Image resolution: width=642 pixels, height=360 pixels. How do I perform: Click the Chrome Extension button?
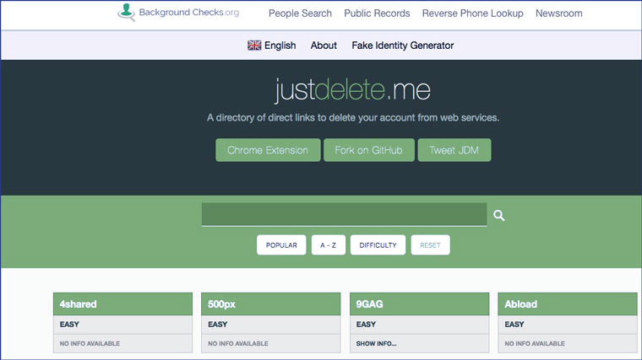click(268, 150)
